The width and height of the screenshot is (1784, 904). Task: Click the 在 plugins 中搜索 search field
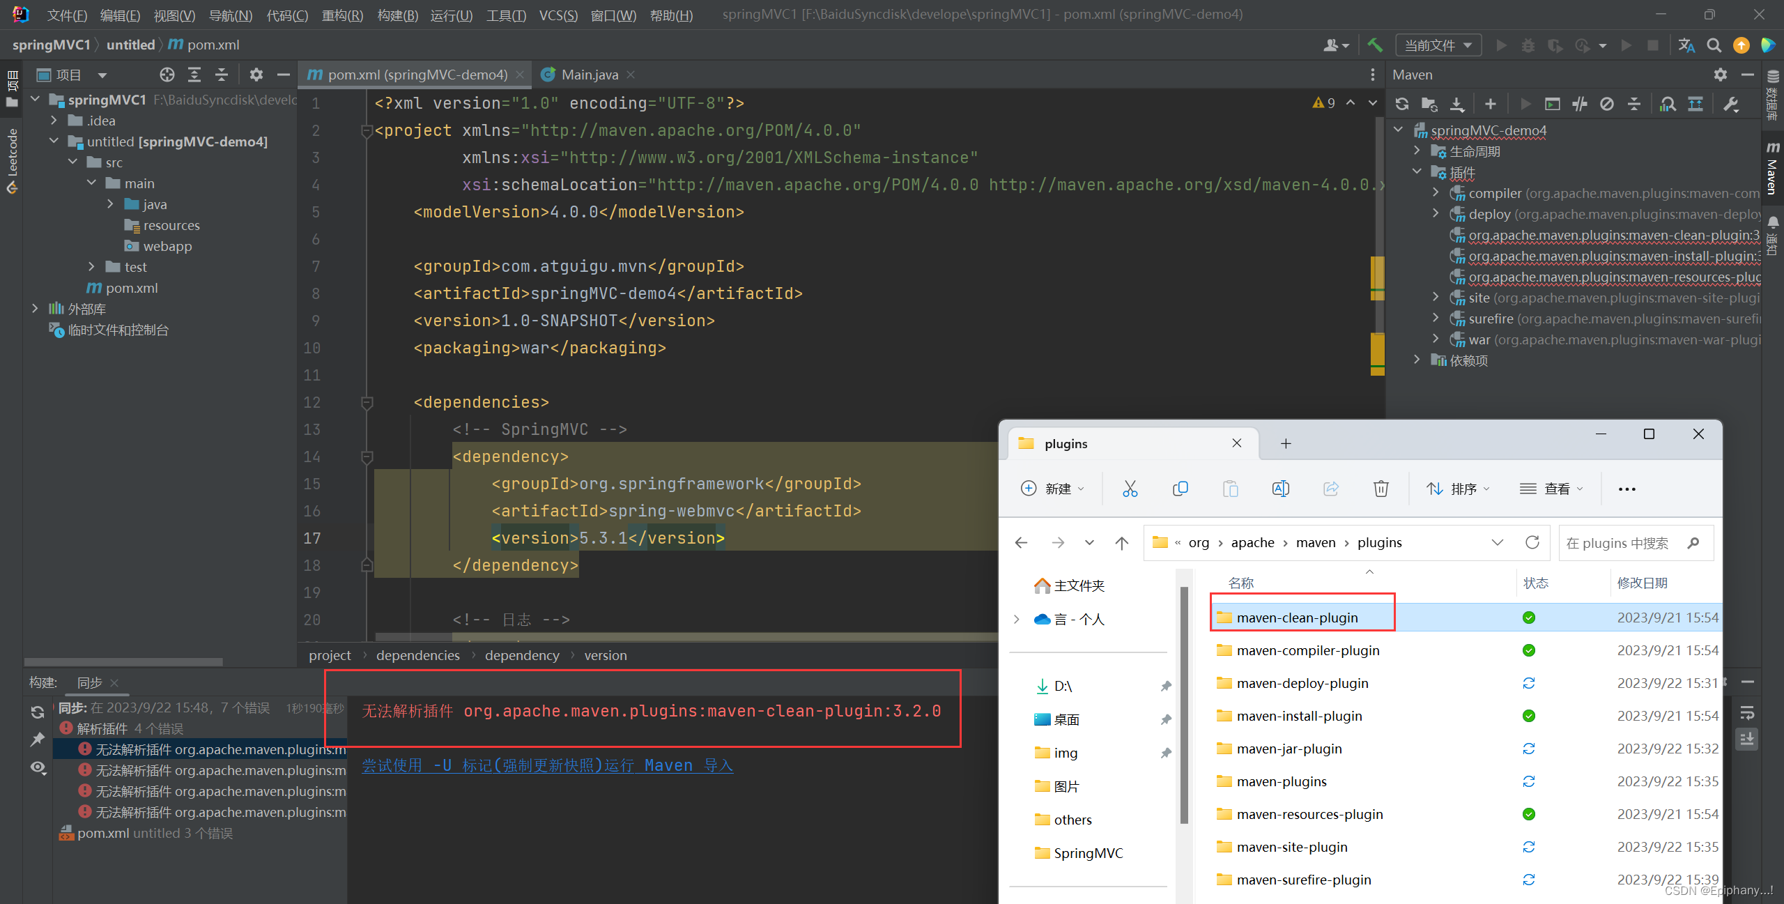pos(1617,543)
